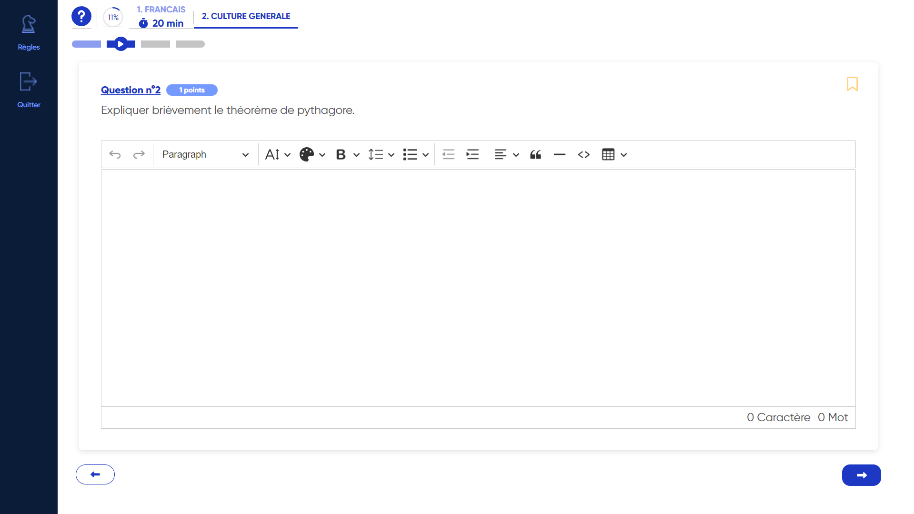Screen dimensions: 914x514
Task: Open the Règles sidebar section
Action: [29, 32]
